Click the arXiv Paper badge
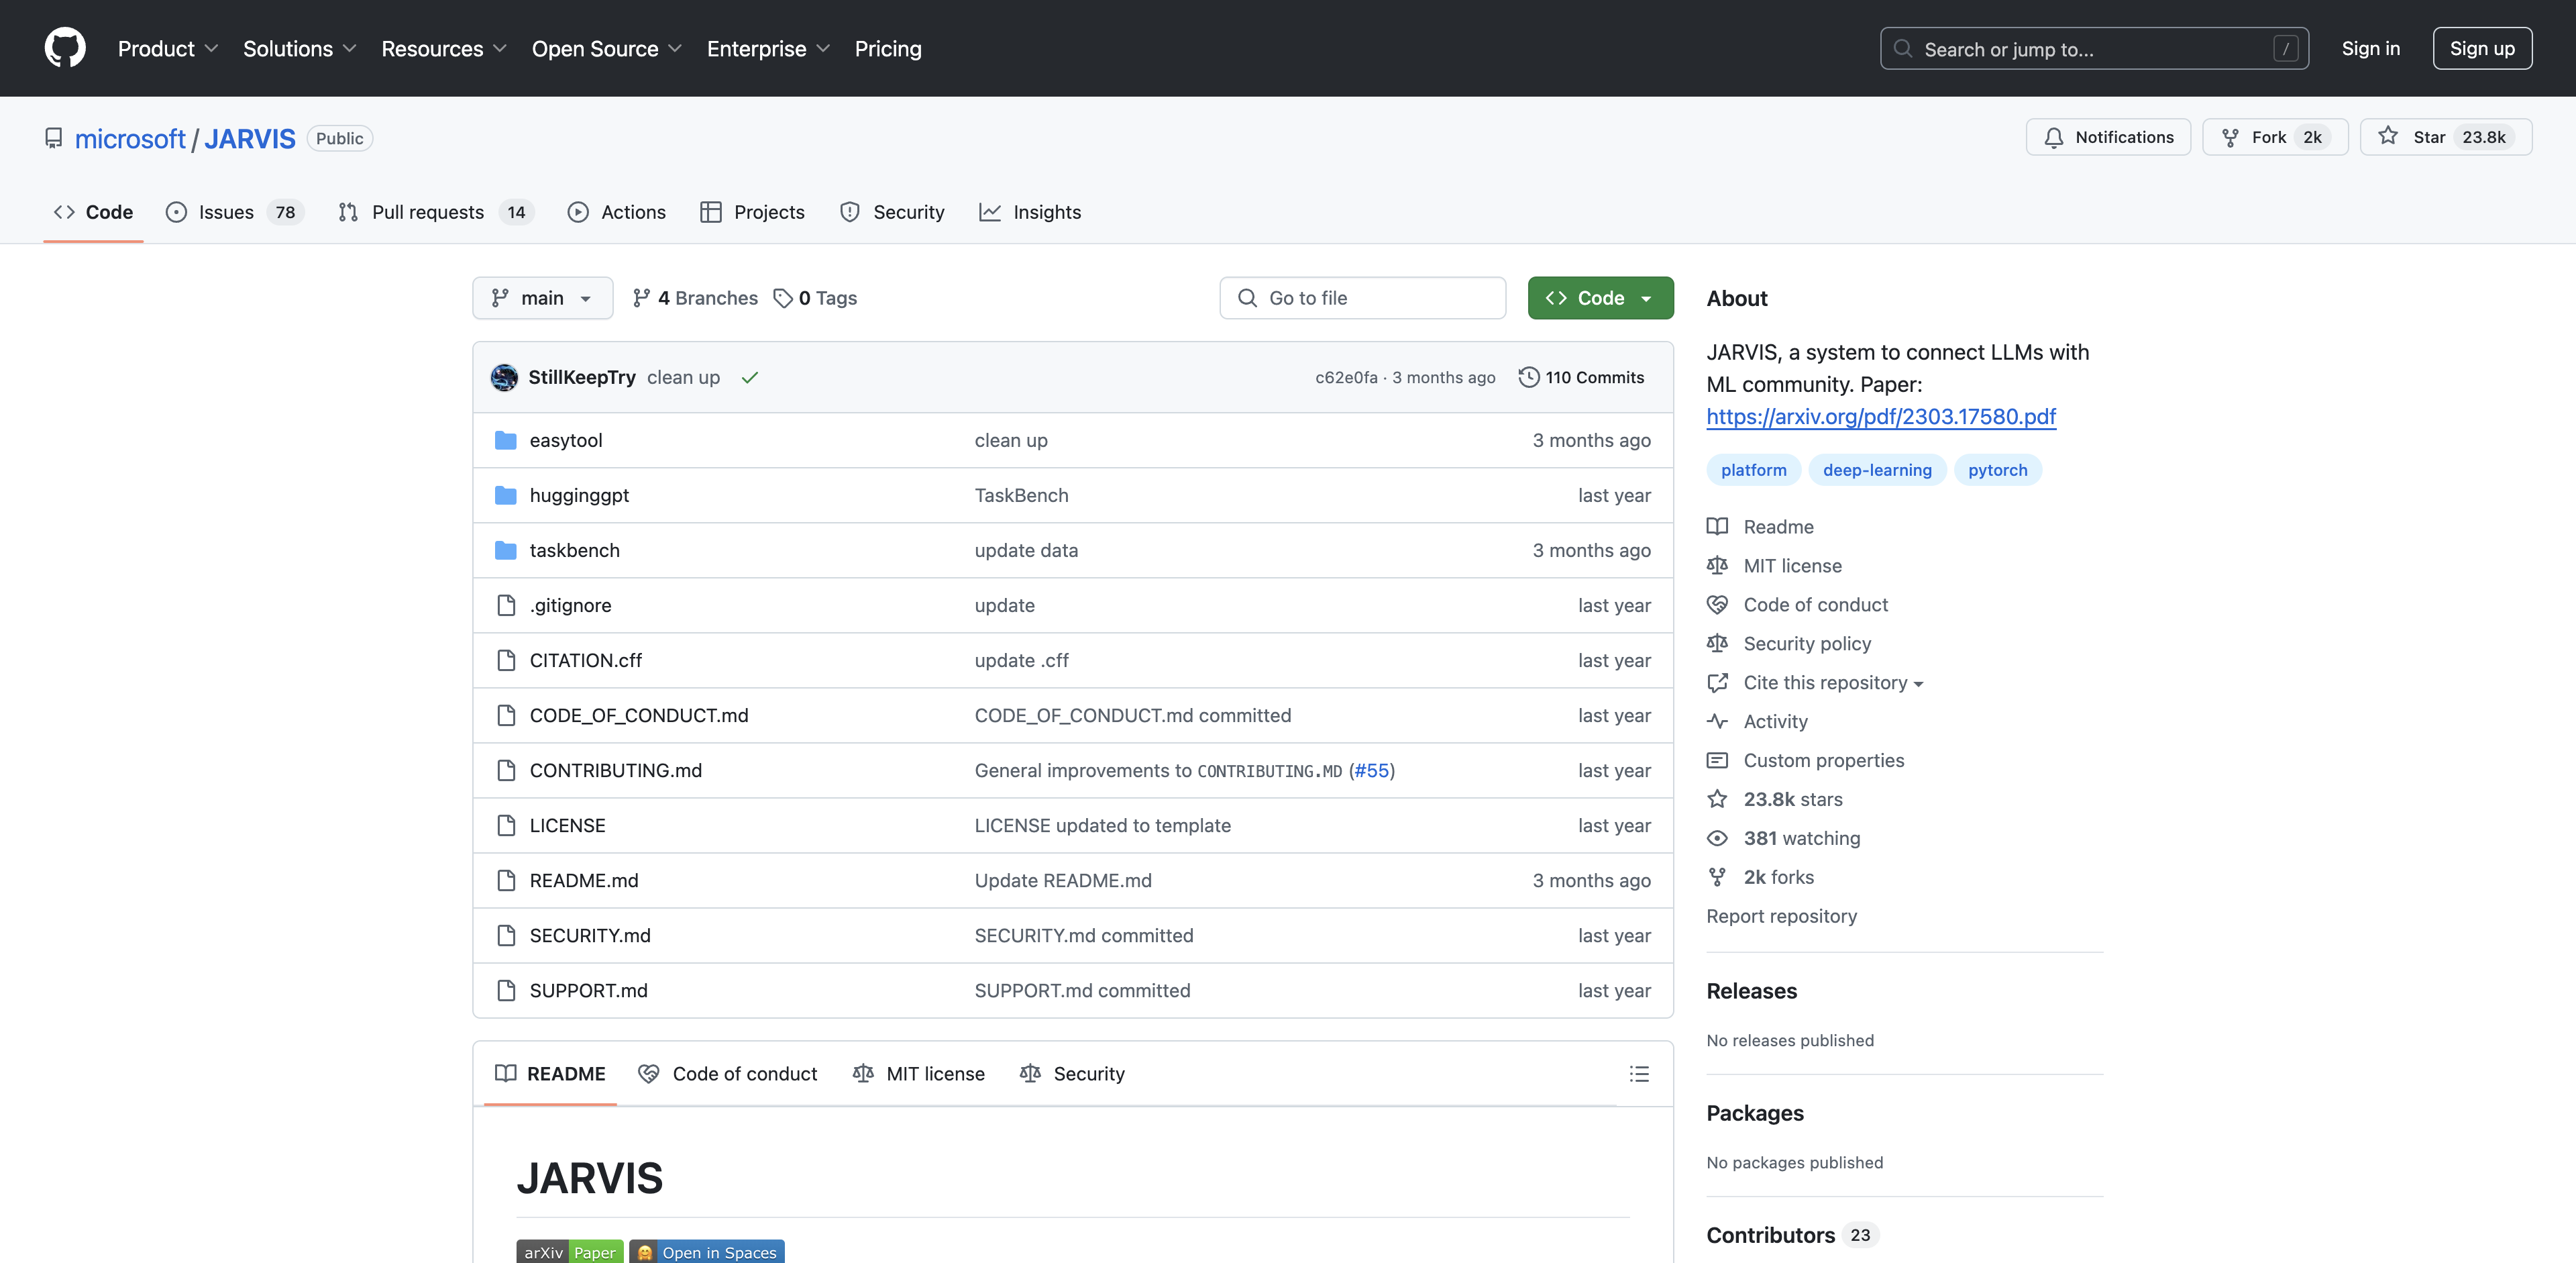This screenshot has height=1263, width=2576. tap(570, 1251)
